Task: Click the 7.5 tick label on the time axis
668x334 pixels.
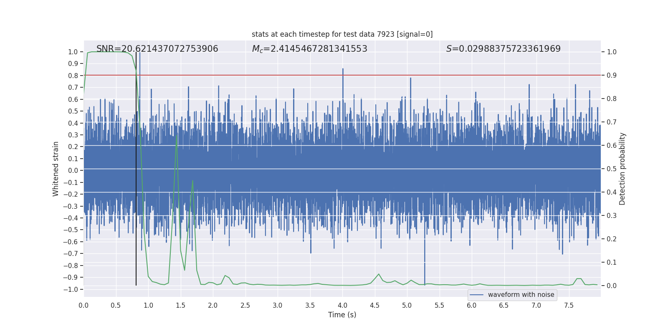Action: tap(569, 306)
